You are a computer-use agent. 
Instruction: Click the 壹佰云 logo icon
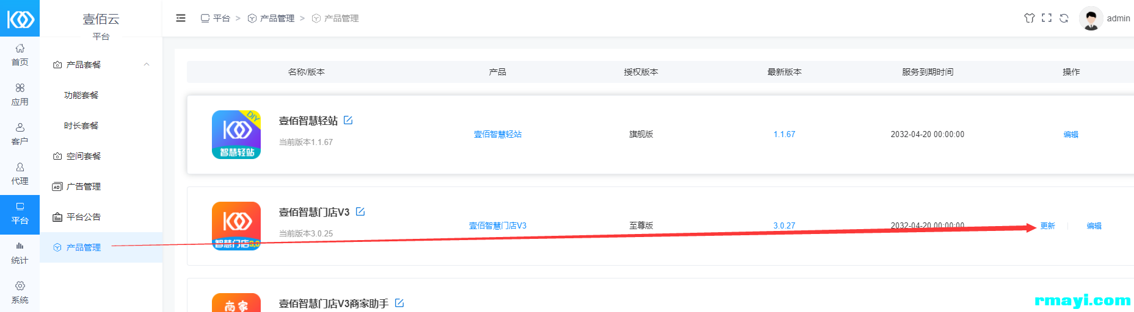click(20, 18)
